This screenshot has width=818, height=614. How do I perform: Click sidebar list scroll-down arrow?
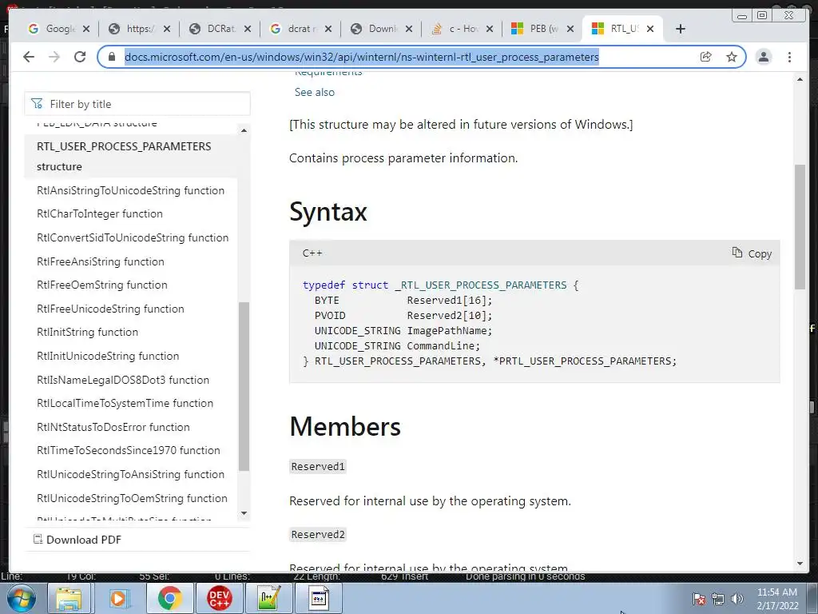(x=244, y=513)
